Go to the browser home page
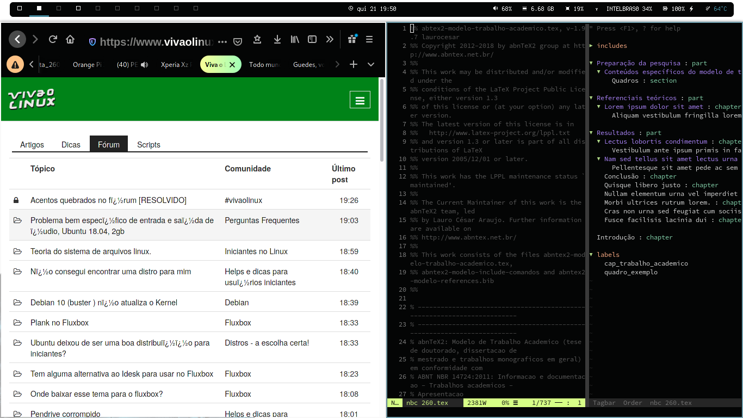 point(70,40)
